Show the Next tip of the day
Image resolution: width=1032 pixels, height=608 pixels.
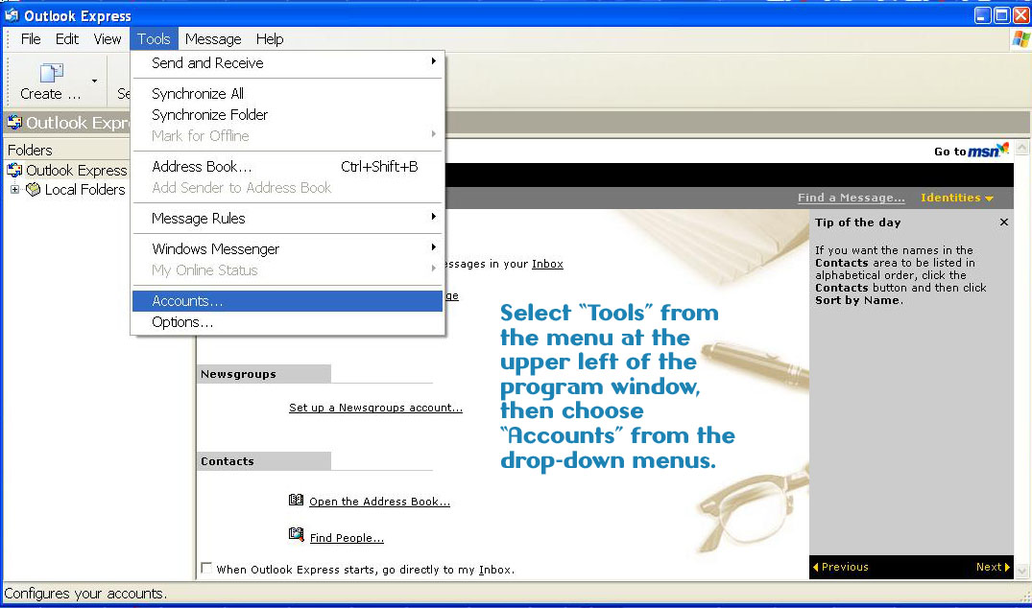coord(993,567)
